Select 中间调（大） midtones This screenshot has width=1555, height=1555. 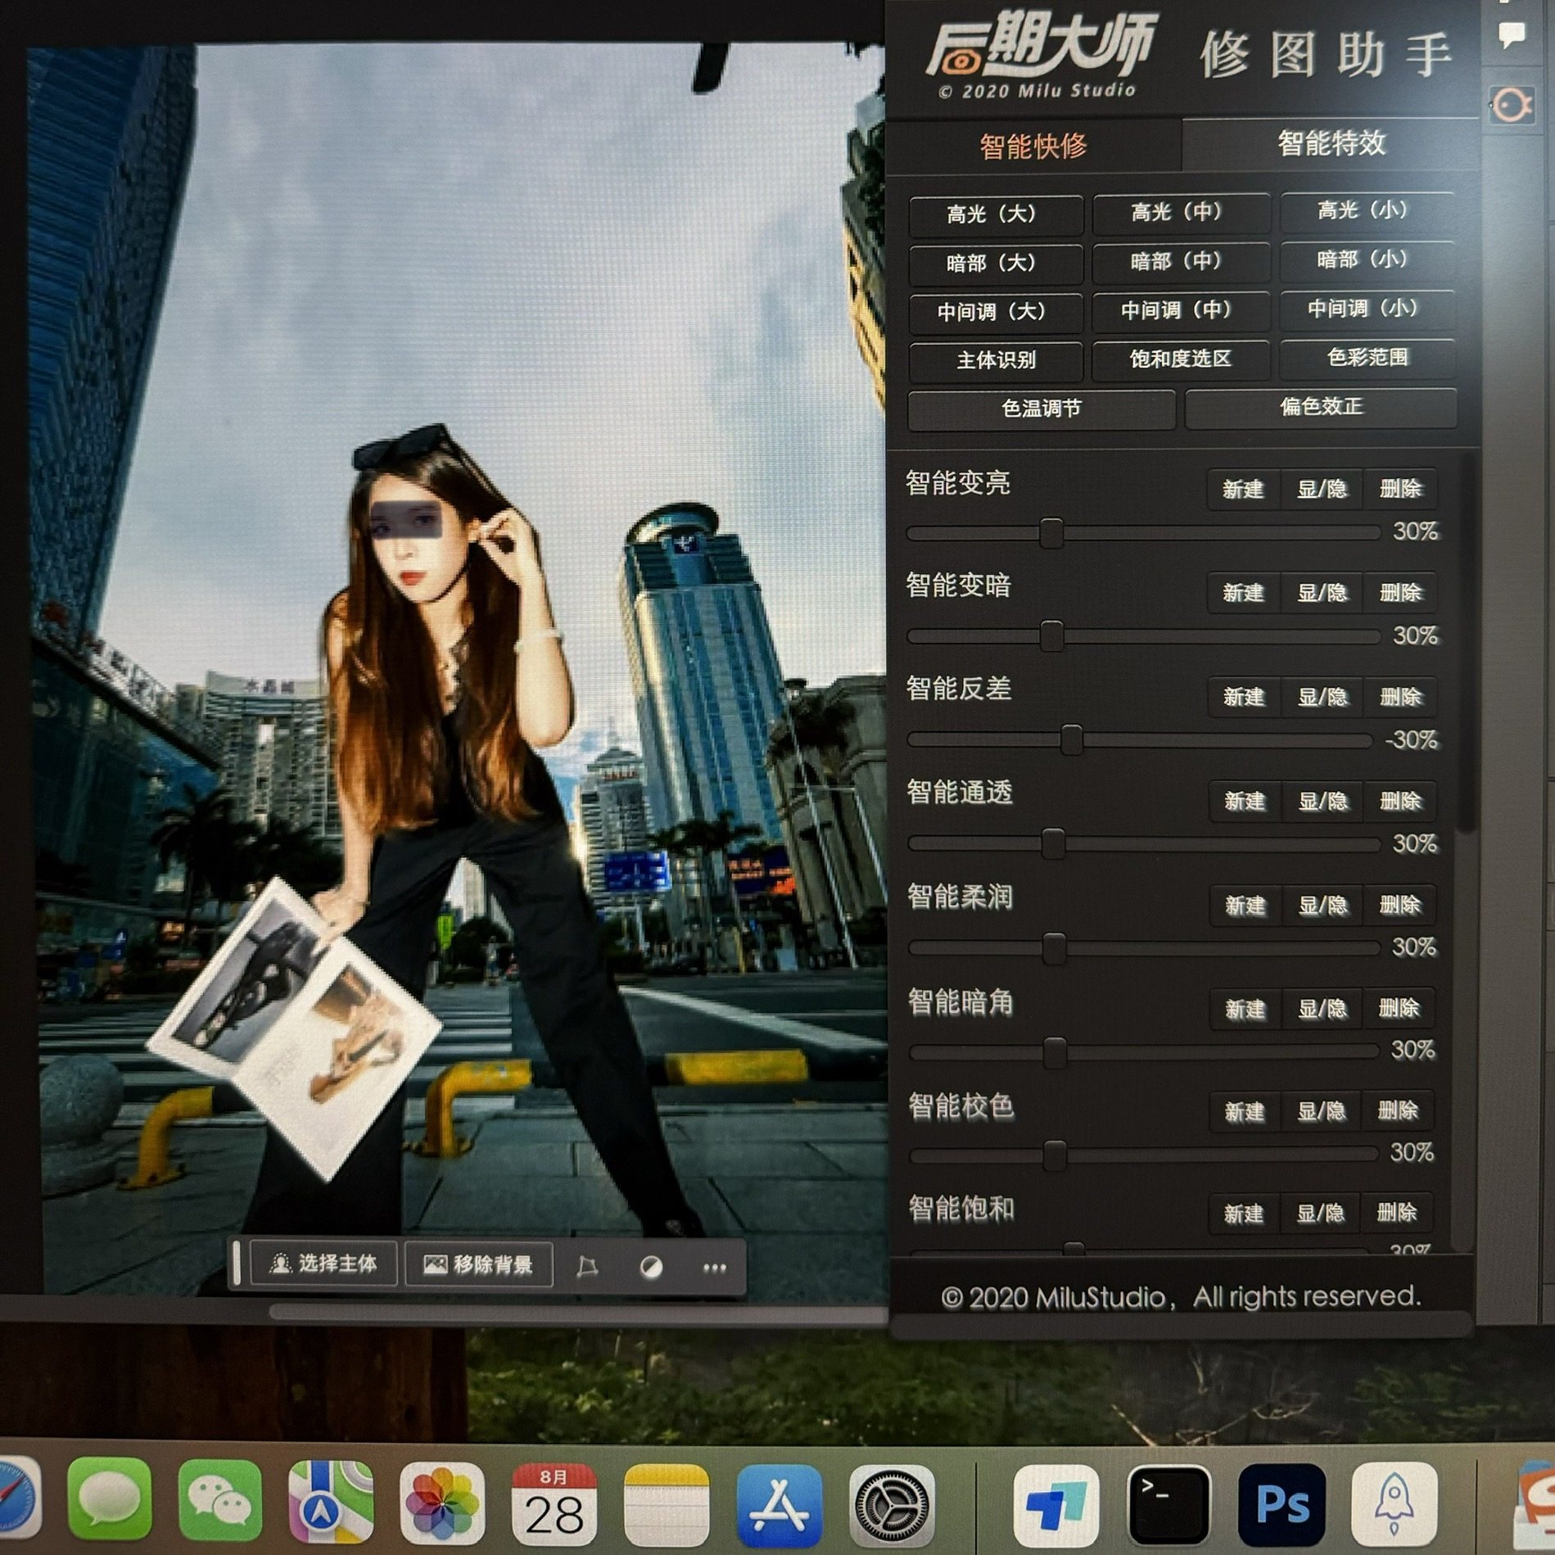[x=995, y=312]
